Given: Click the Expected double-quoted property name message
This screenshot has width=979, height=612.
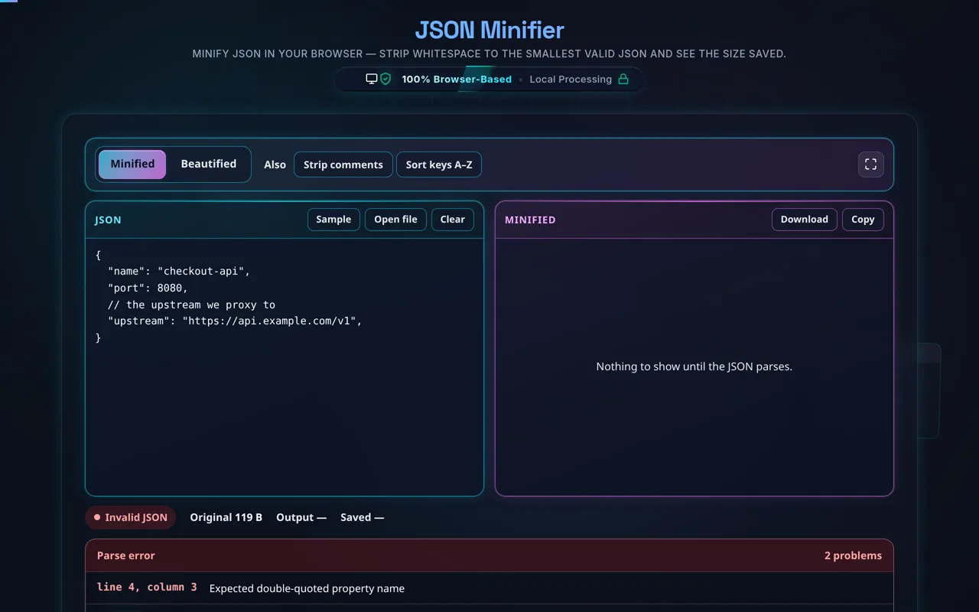Looking at the screenshot, I should [307, 588].
